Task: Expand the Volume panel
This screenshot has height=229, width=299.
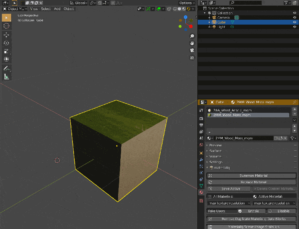Action: point(215,156)
